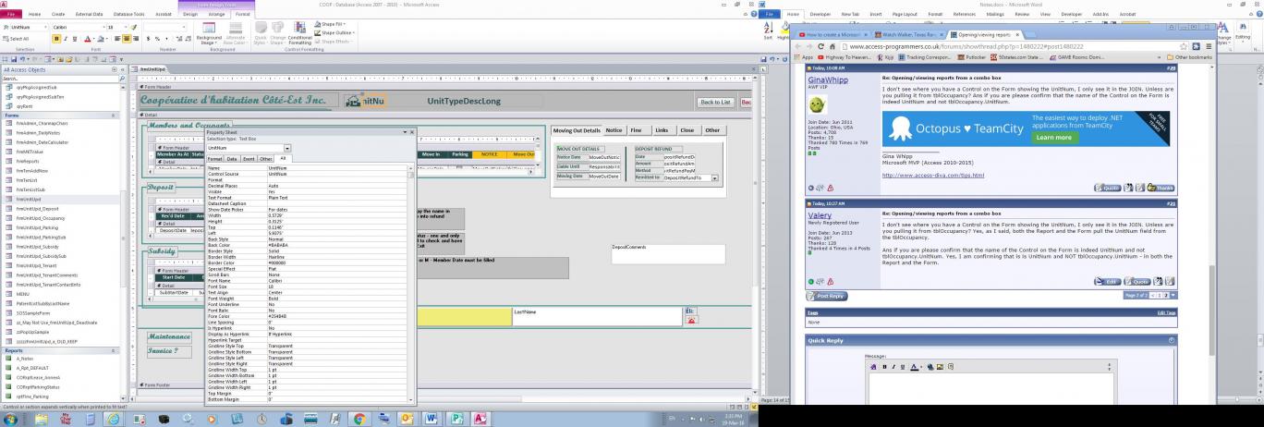
Task: Collapse the navigation pane shutter button
Action: coord(123,69)
